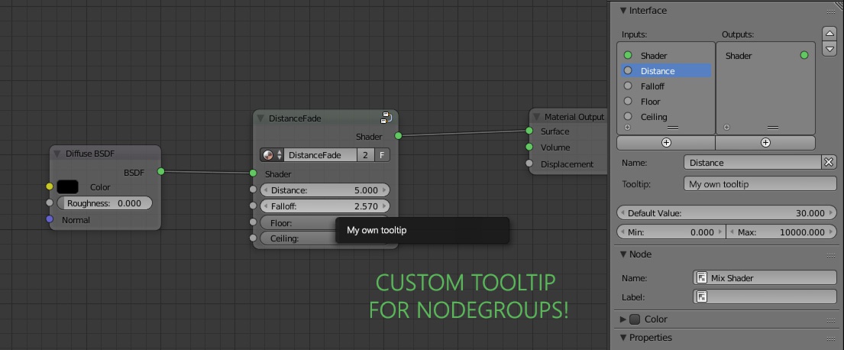The width and height of the screenshot is (844, 350).
Task: Select Falloff in the Inputs list
Action: click(x=666, y=86)
